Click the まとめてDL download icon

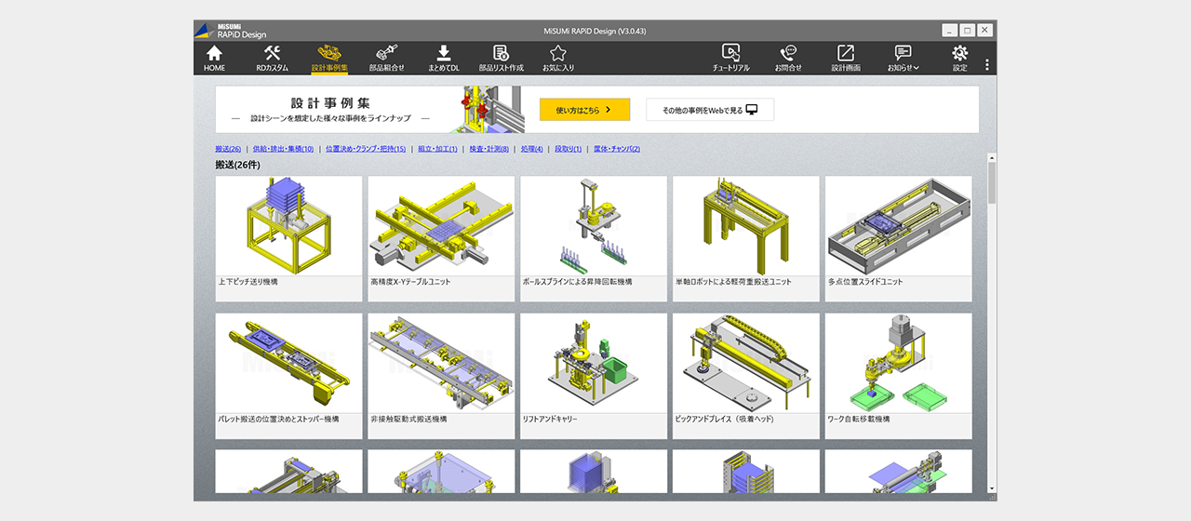(444, 58)
